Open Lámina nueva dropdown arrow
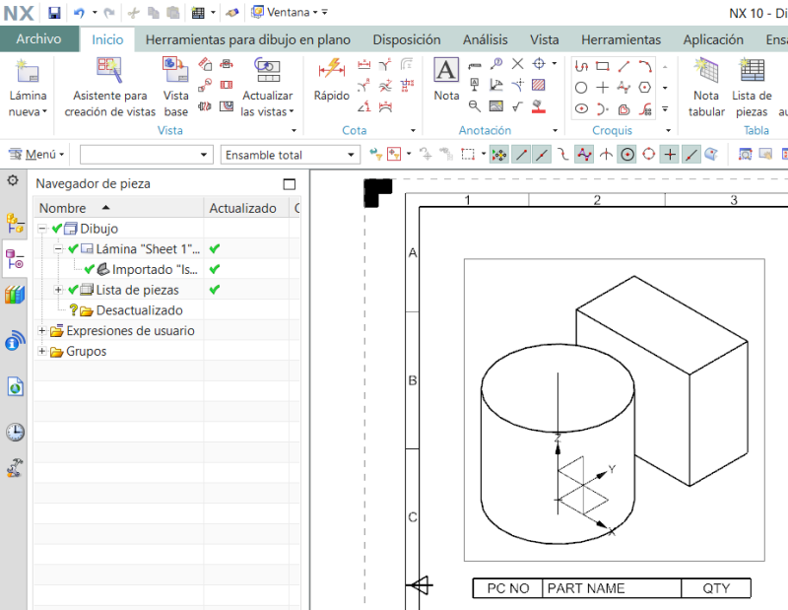This screenshot has width=788, height=610. [44, 111]
